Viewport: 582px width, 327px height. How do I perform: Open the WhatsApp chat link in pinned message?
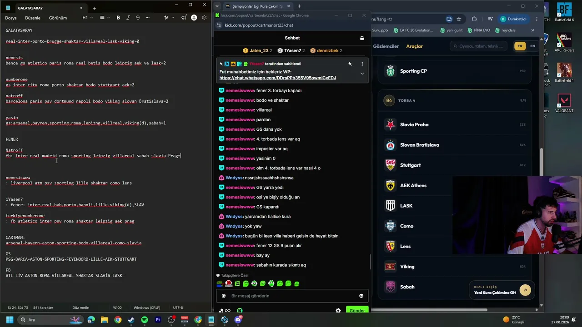[x=278, y=78]
